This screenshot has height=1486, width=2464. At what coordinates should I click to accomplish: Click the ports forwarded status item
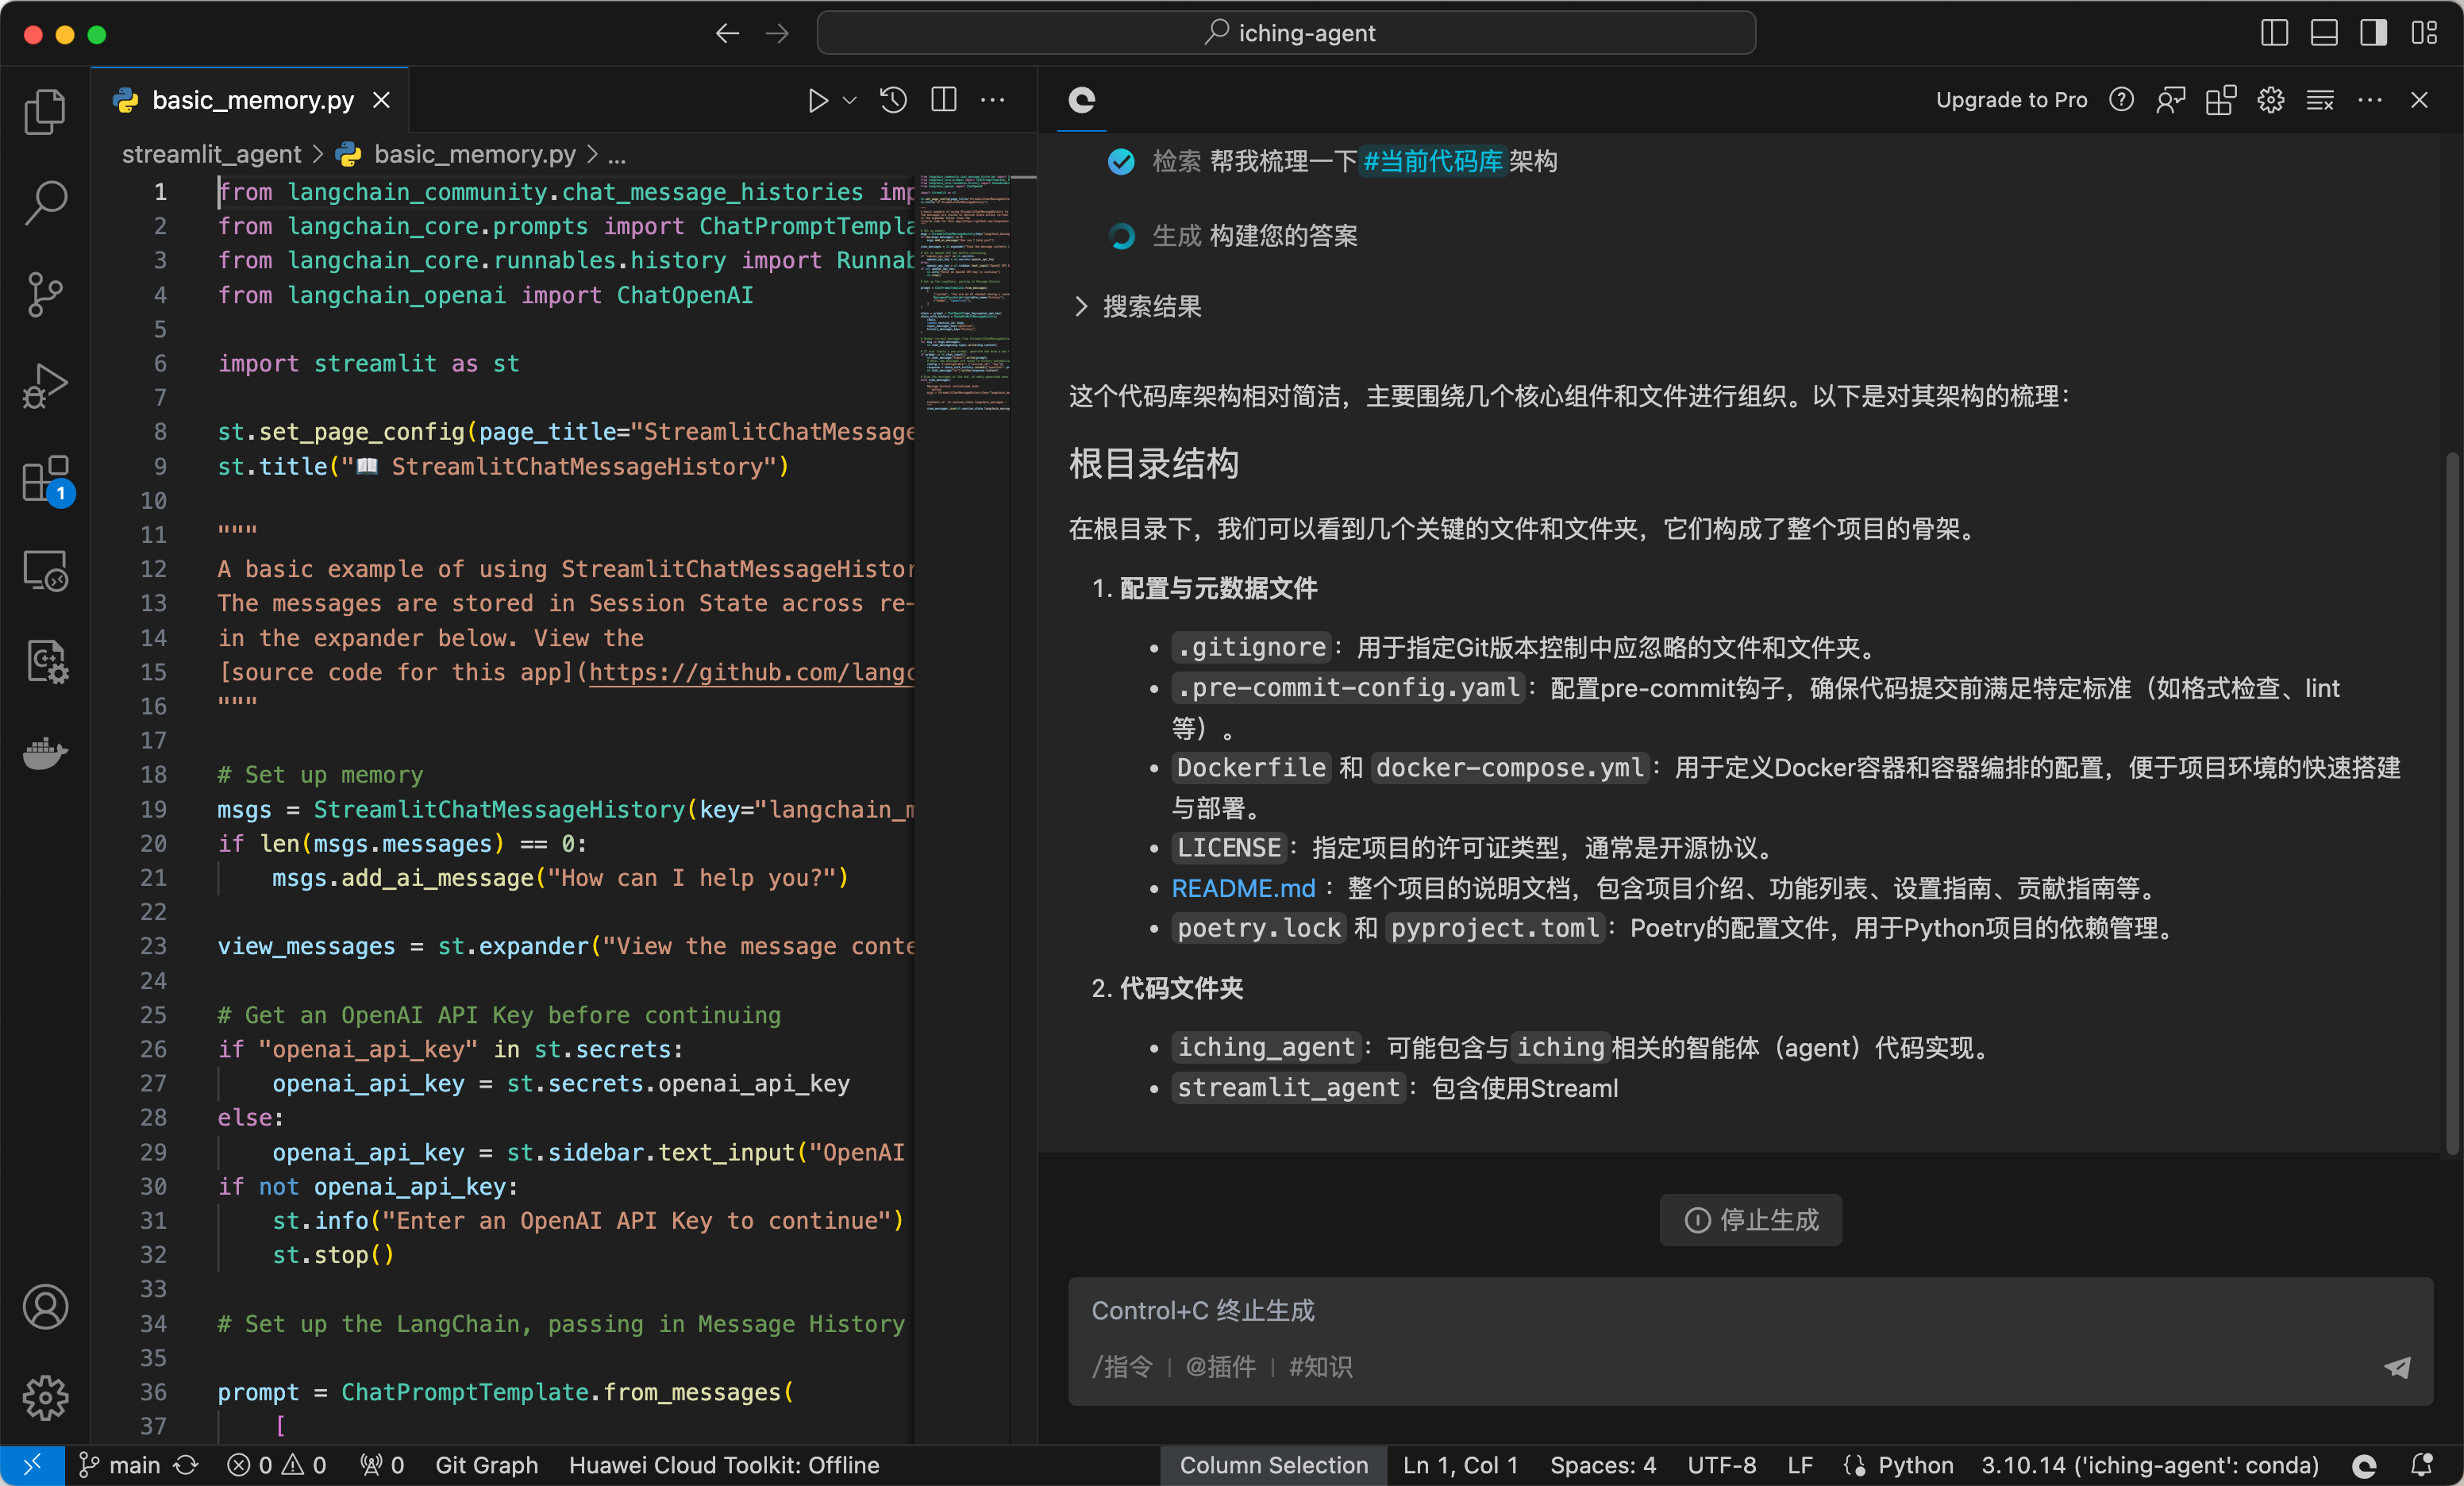pos(382,1465)
